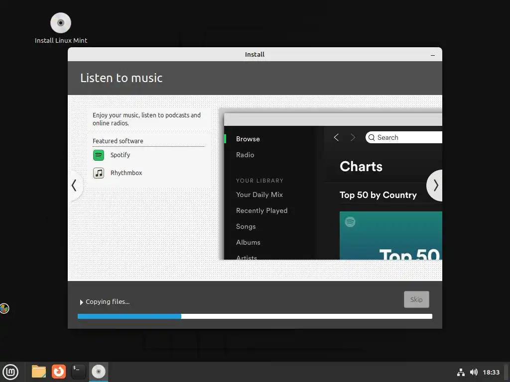Launch the Files folder icon in taskbar
The height and width of the screenshot is (382, 510).
39,372
